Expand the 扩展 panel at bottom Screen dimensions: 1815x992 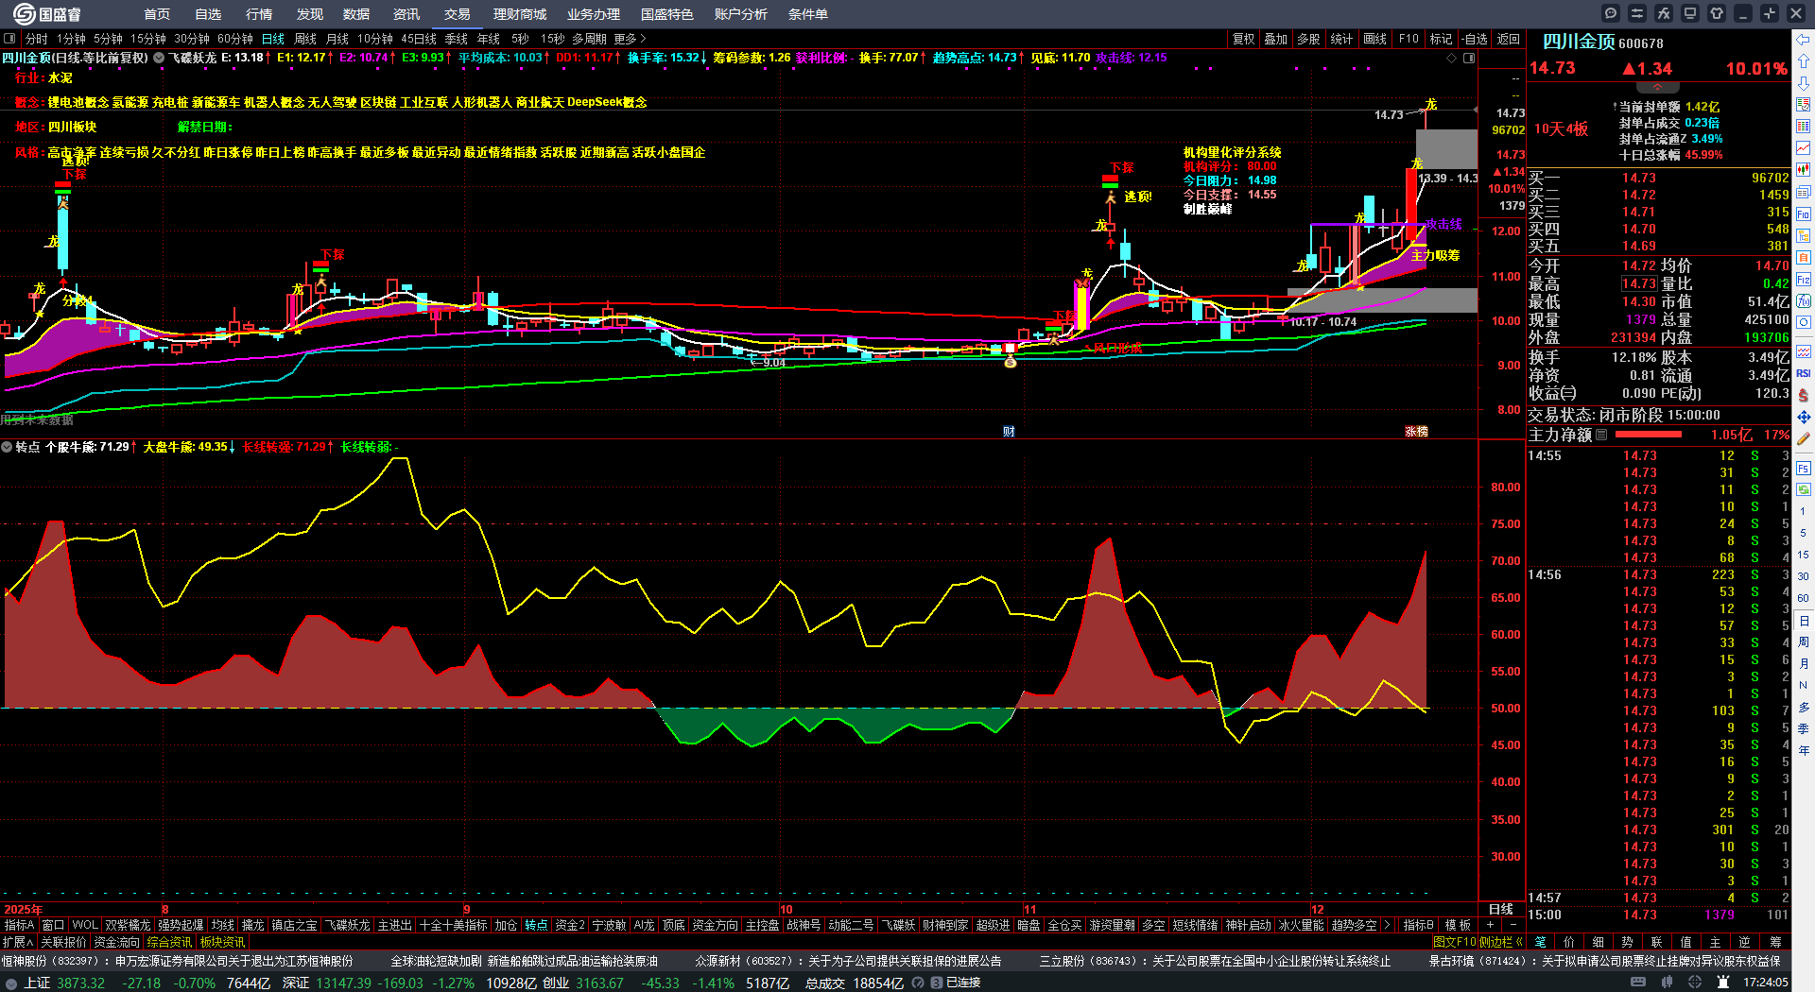tap(18, 942)
